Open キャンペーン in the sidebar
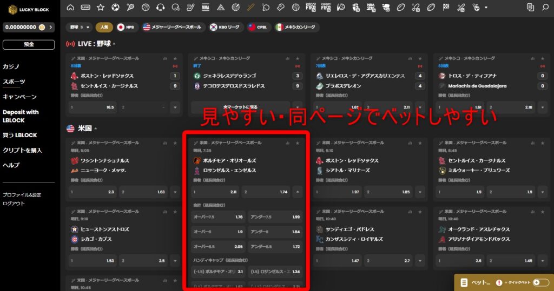 [20, 97]
